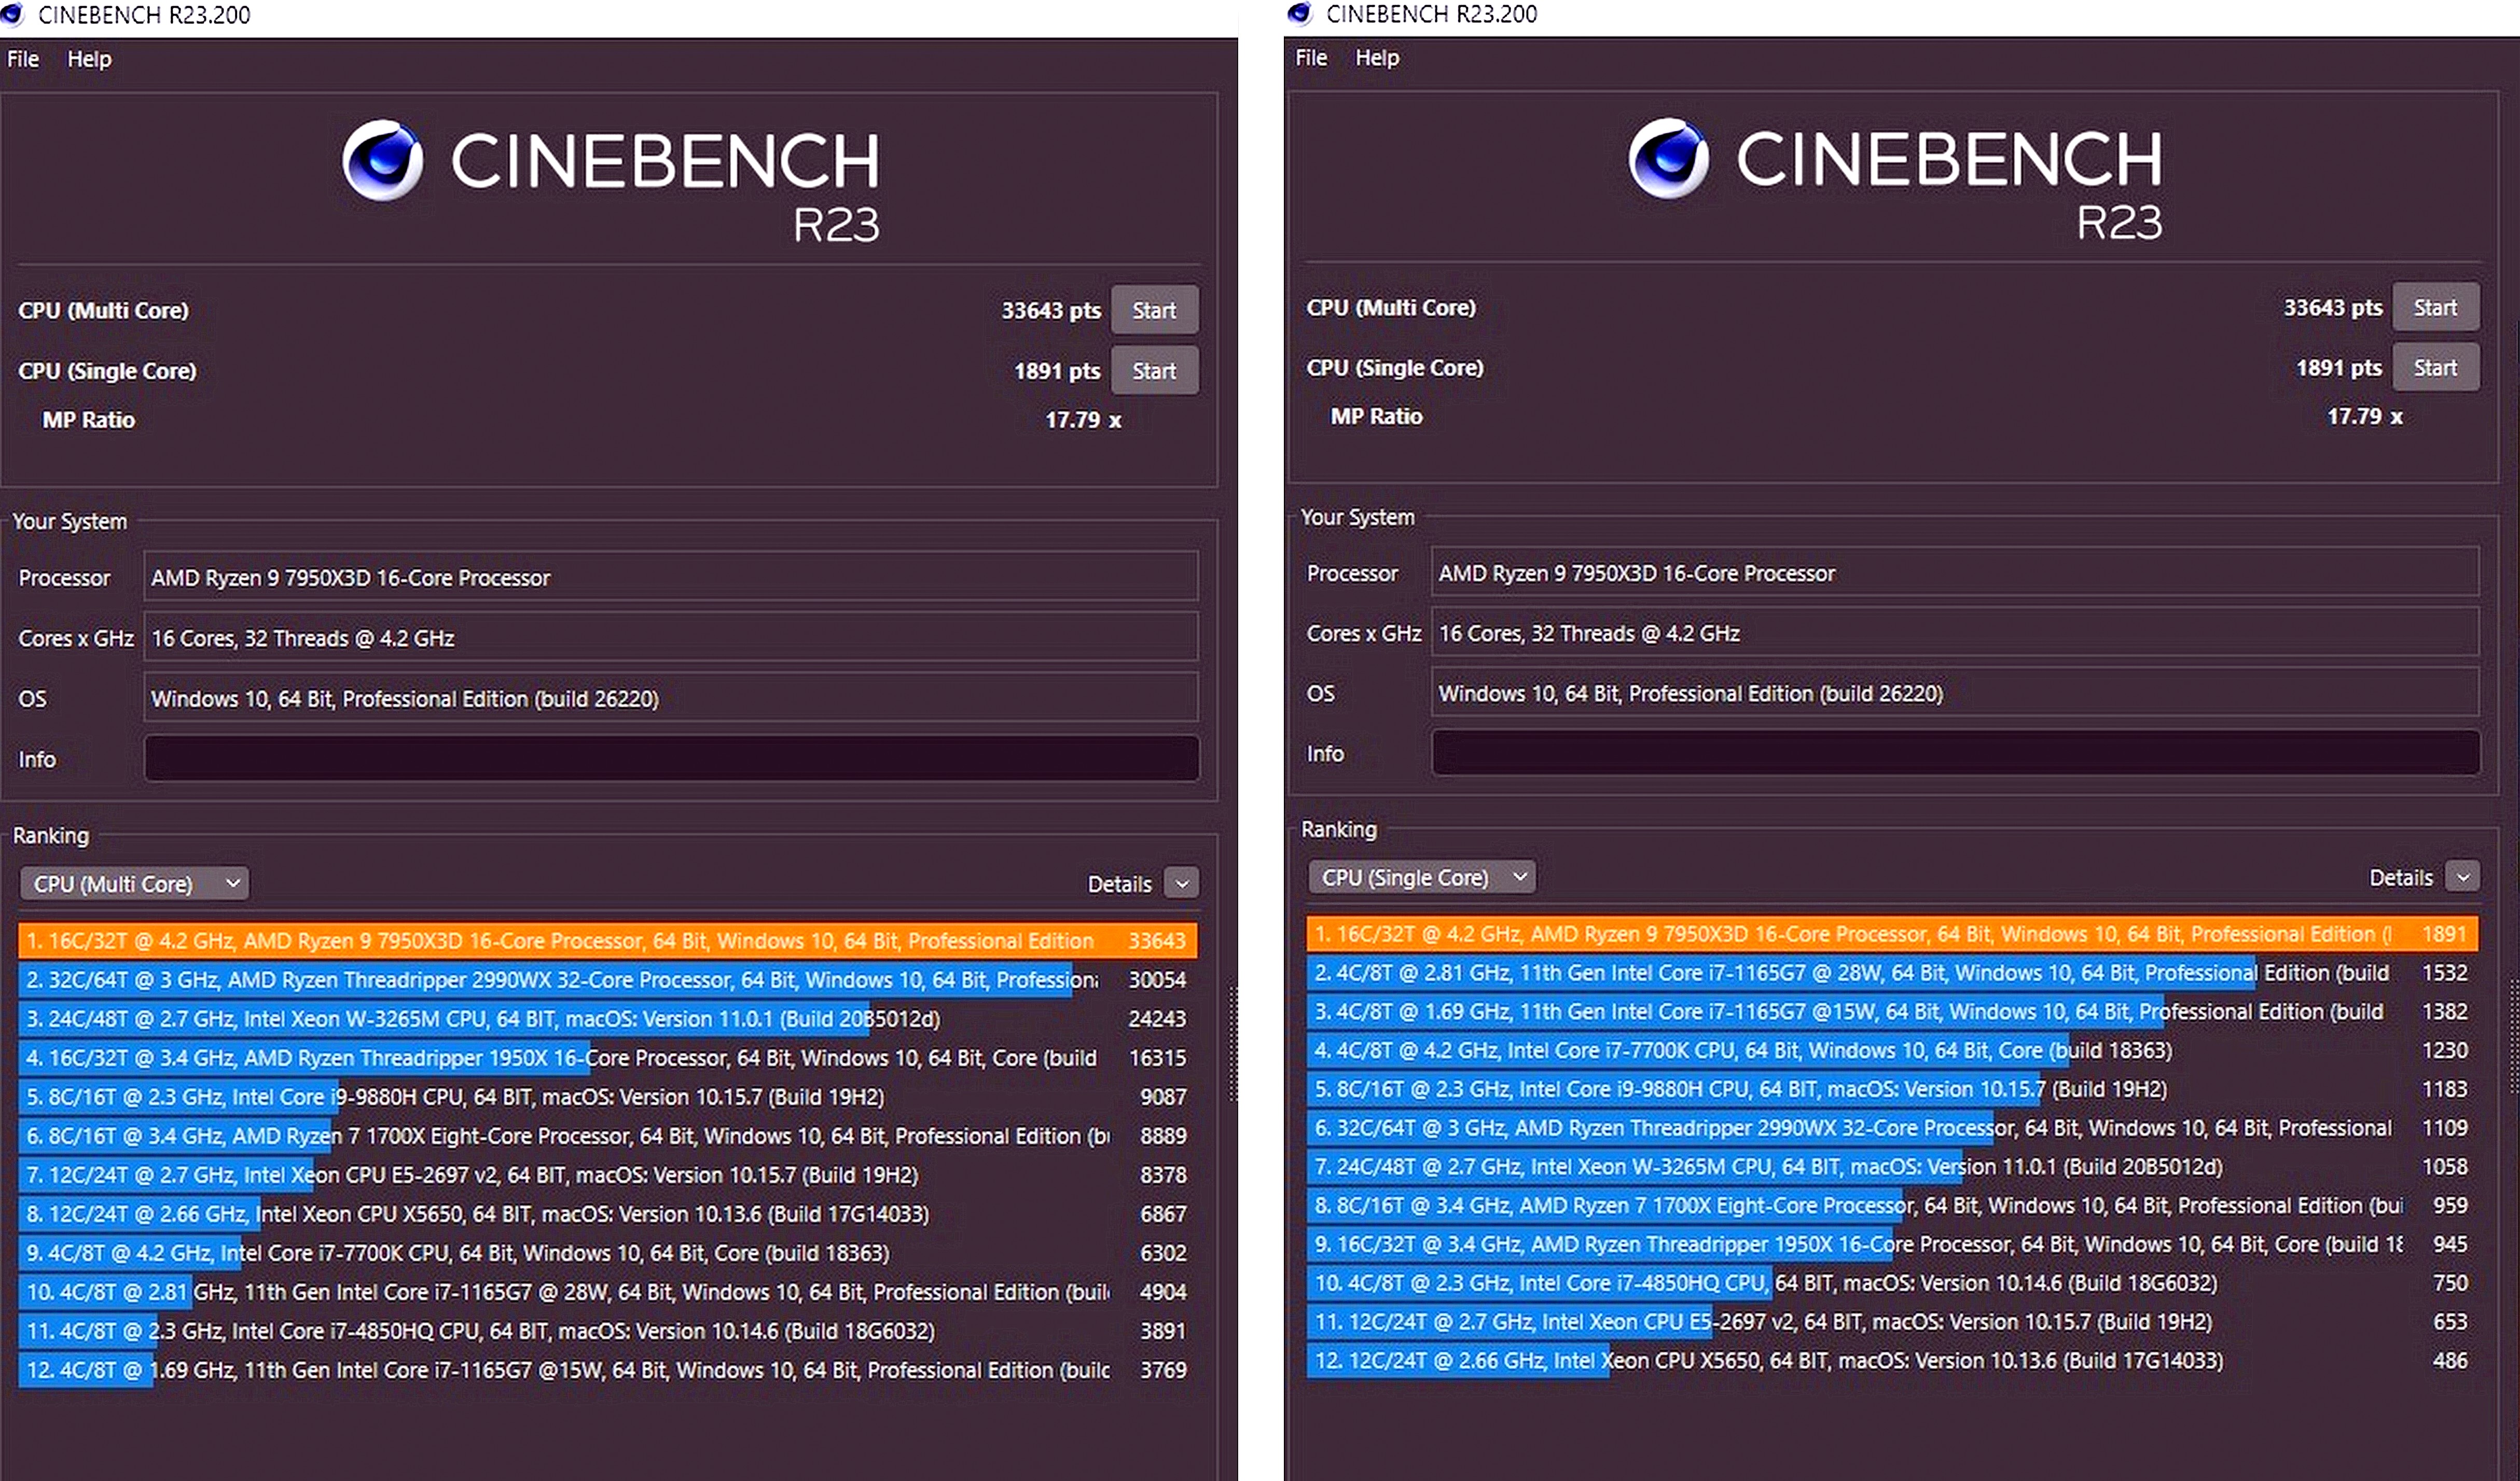Screen dimensions: 2520x1481
Task: Click OS field in left window
Action: point(671,698)
